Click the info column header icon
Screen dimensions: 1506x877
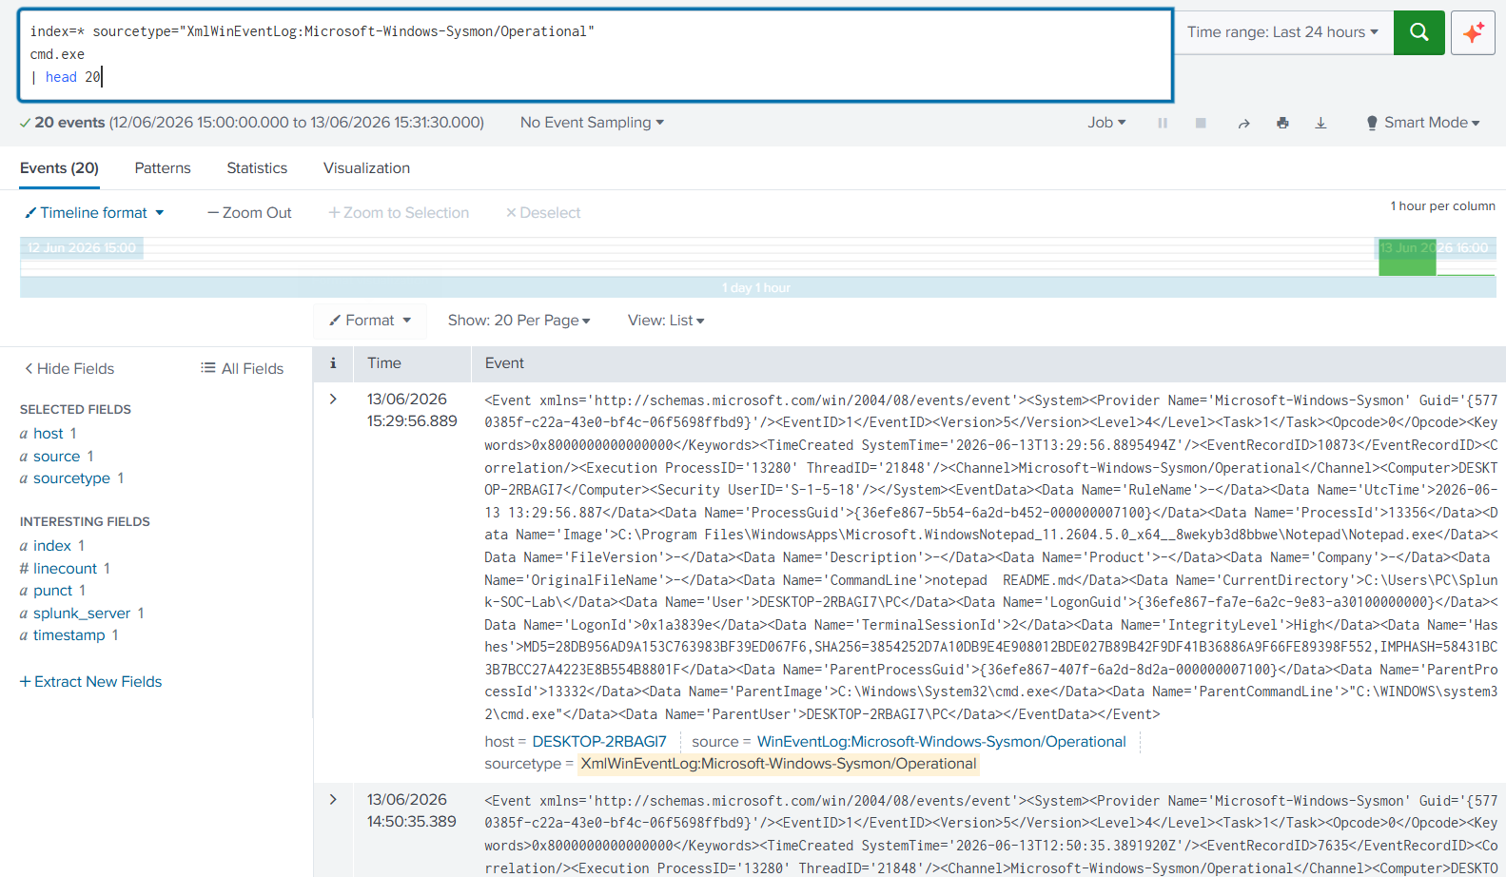pyautogui.click(x=333, y=363)
